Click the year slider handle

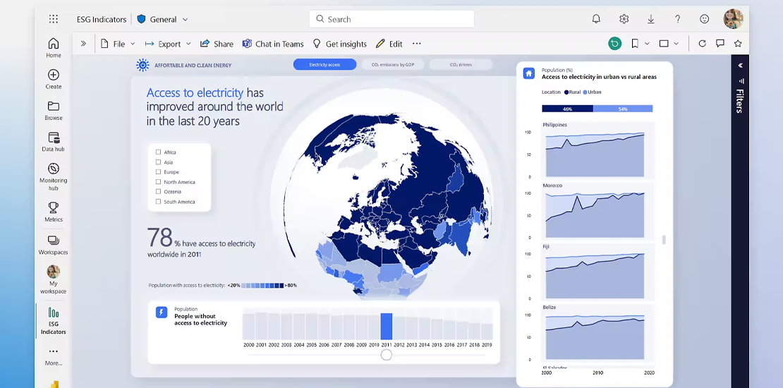point(386,355)
